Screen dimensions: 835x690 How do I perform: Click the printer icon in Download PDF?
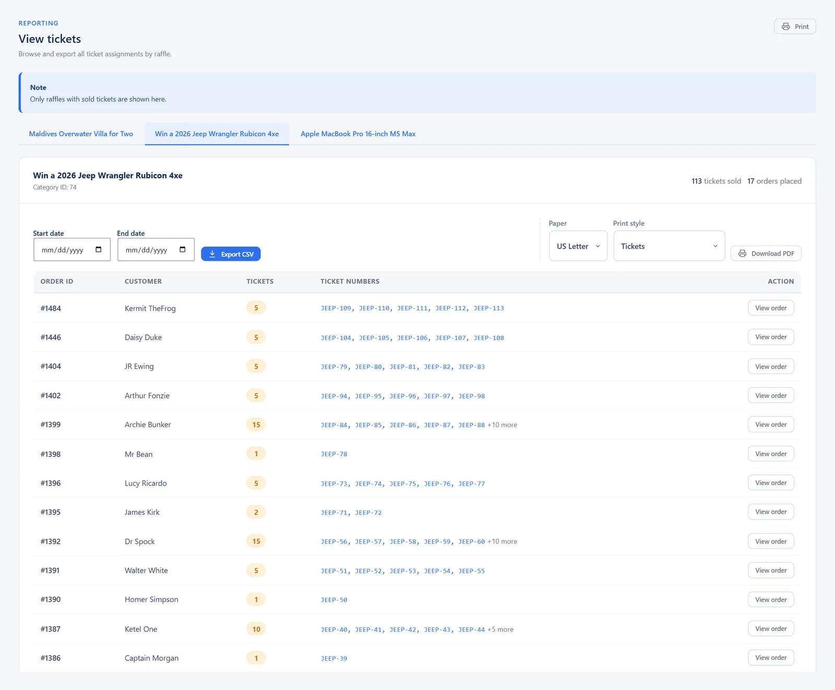coord(742,253)
